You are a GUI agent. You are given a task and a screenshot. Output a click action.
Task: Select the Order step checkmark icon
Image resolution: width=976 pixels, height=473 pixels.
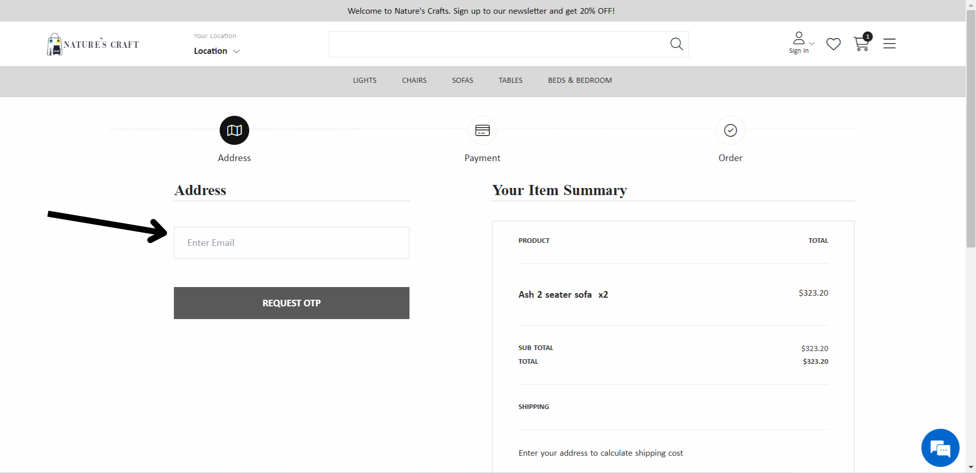coord(730,131)
